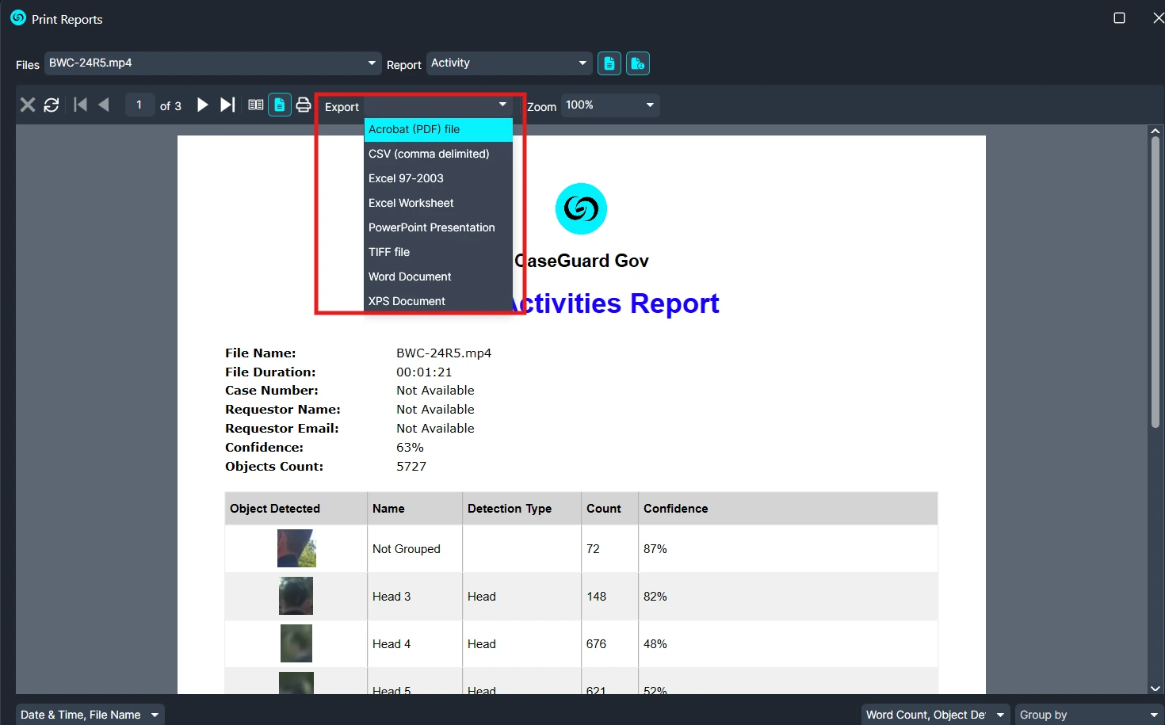Click the Head 4 object thumbnail
Image resolution: width=1165 pixels, height=725 pixels.
coord(296,643)
